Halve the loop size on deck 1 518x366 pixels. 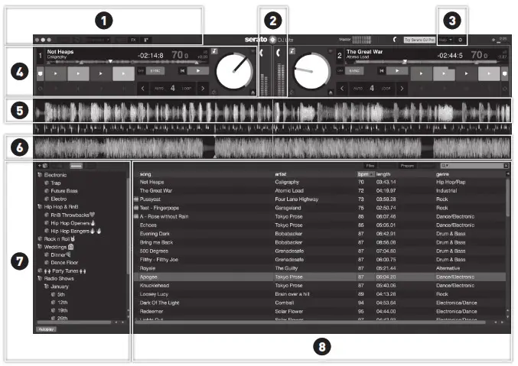point(143,89)
